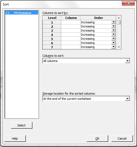The image size is (137, 147).
Task: Click the Select button
Action: [22, 125]
